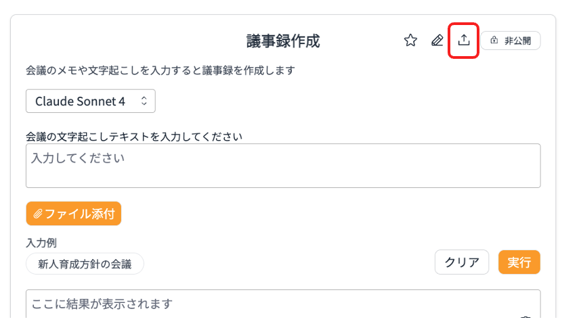Click the cut-off clipboard icon in results box
The image size is (579, 330).
click(x=526, y=316)
